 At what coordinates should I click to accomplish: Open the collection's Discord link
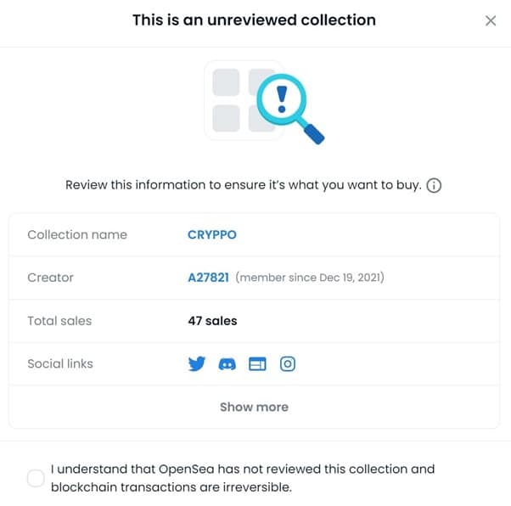227,364
